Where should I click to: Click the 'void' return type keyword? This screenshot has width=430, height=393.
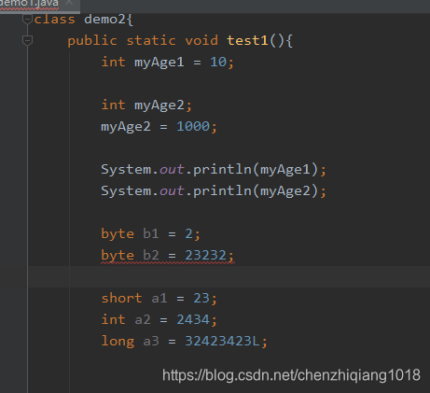[201, 40]
